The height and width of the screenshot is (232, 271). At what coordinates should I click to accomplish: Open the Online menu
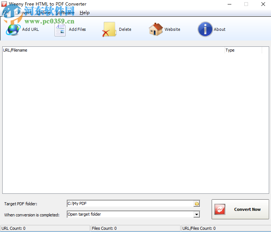click(x=43, y=13)
